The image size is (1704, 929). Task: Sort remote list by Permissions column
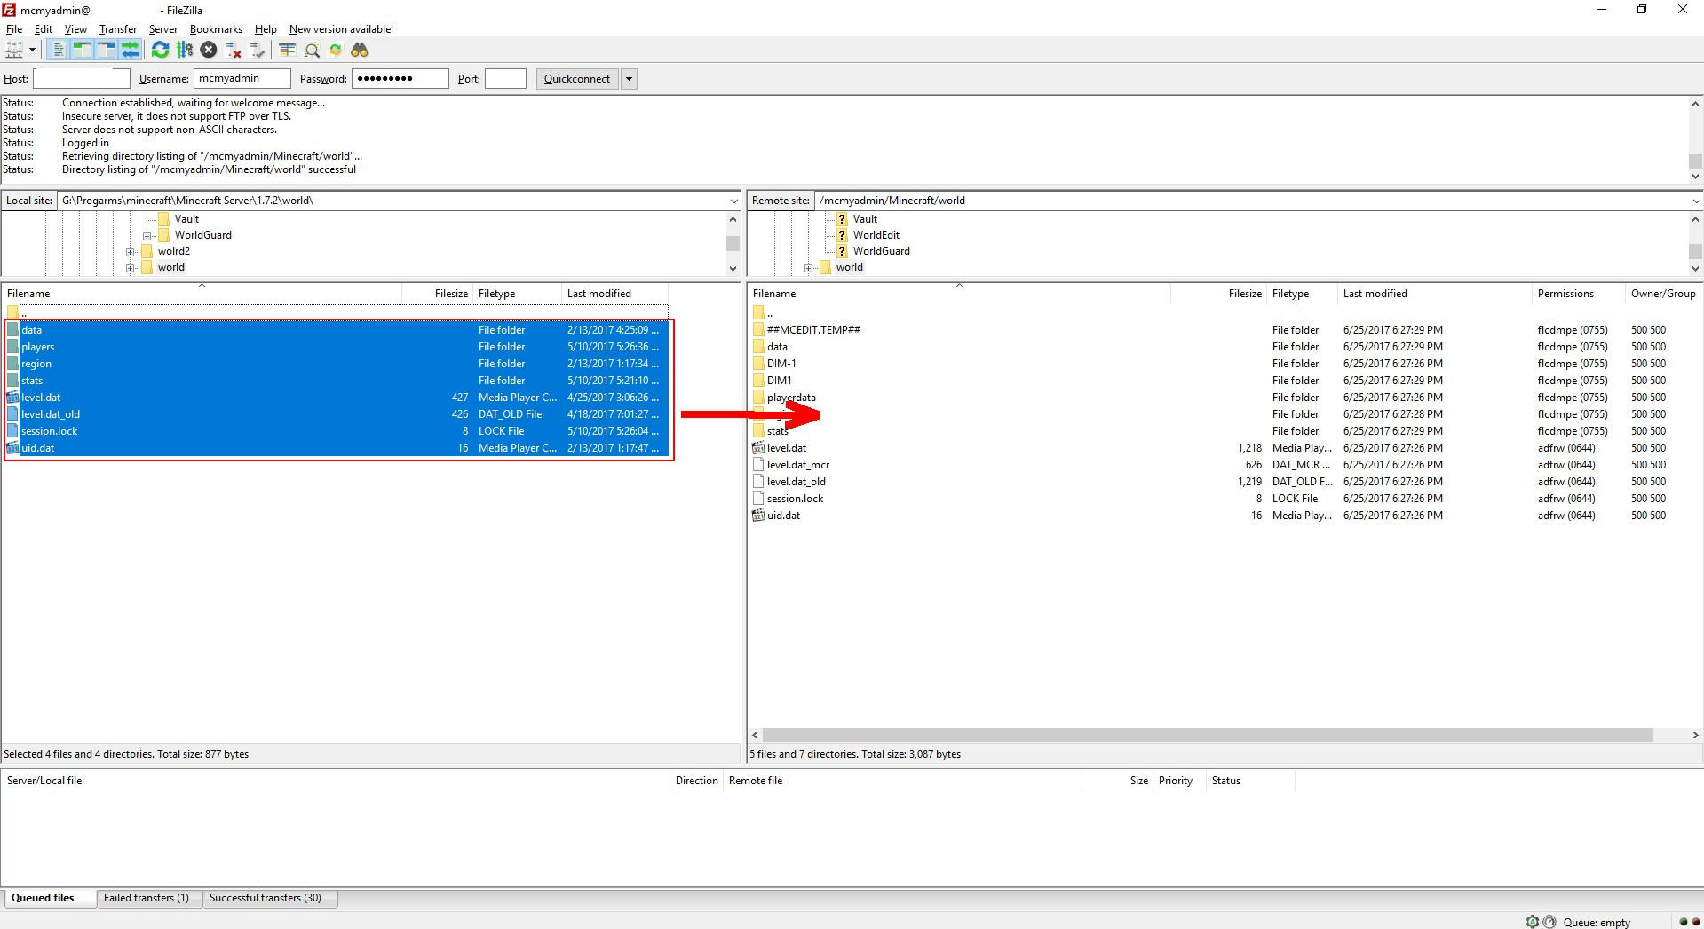pos(1578,294)
